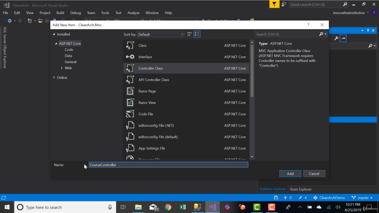Click the Add button
This screenshot has height=213, width=379.
coord(290,174)
